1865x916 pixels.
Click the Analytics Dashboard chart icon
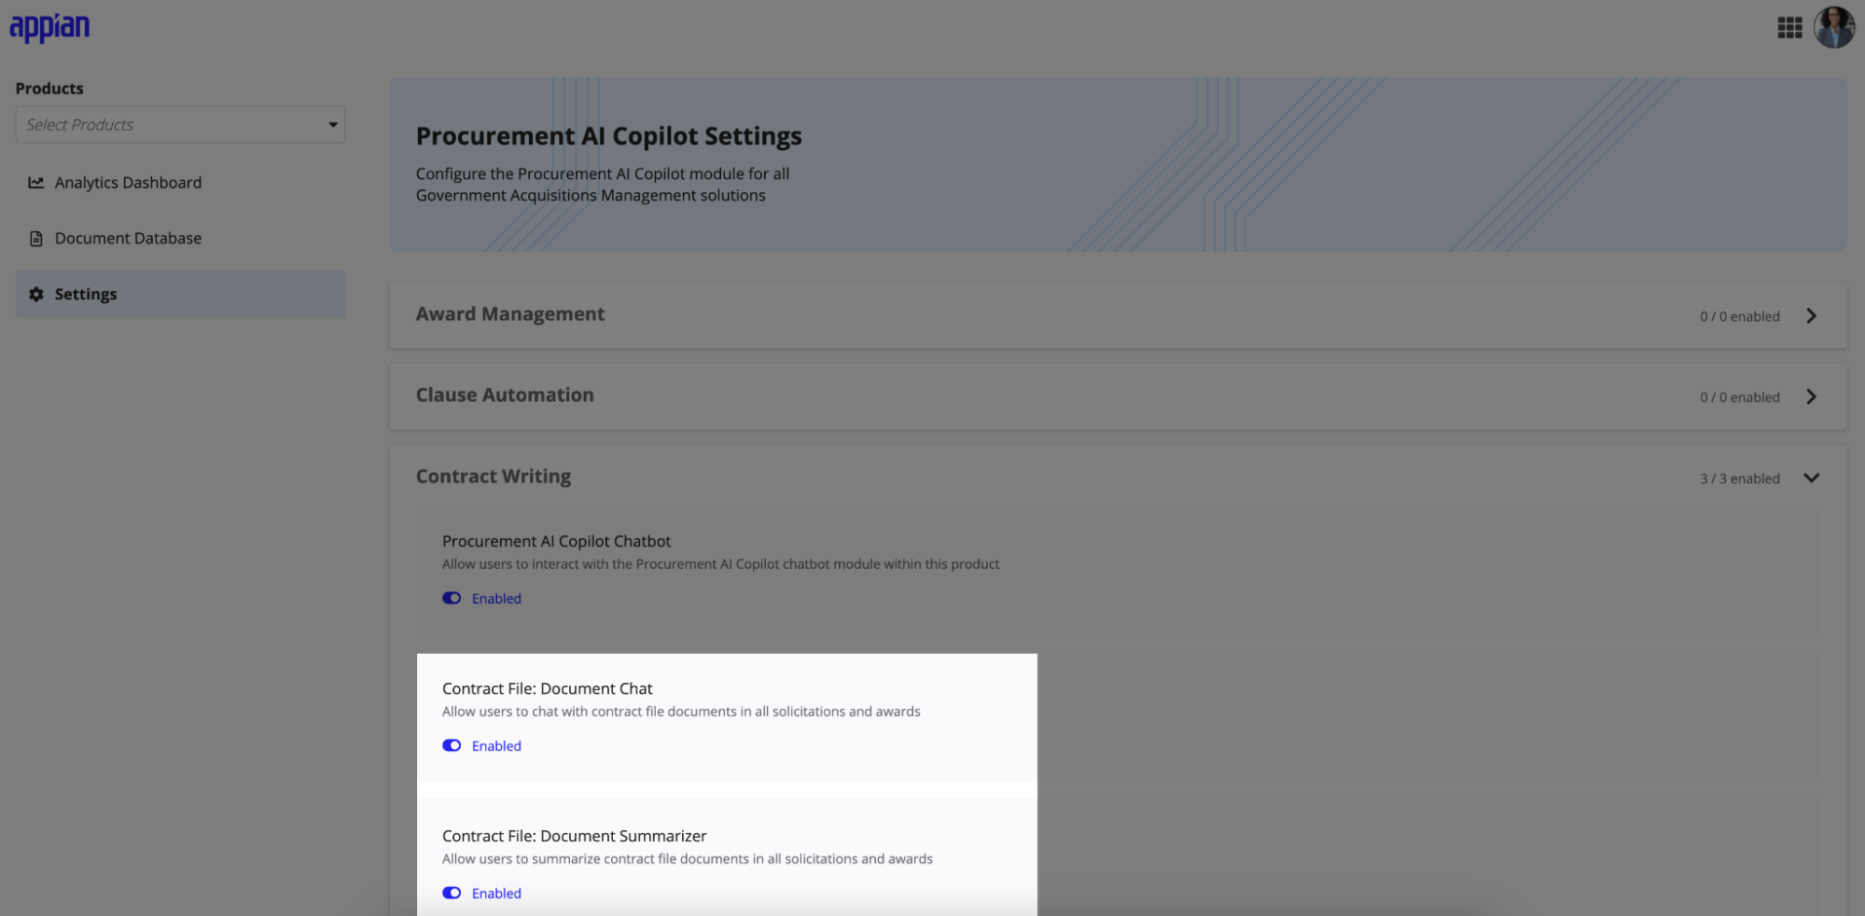click(x=36, y=183)
